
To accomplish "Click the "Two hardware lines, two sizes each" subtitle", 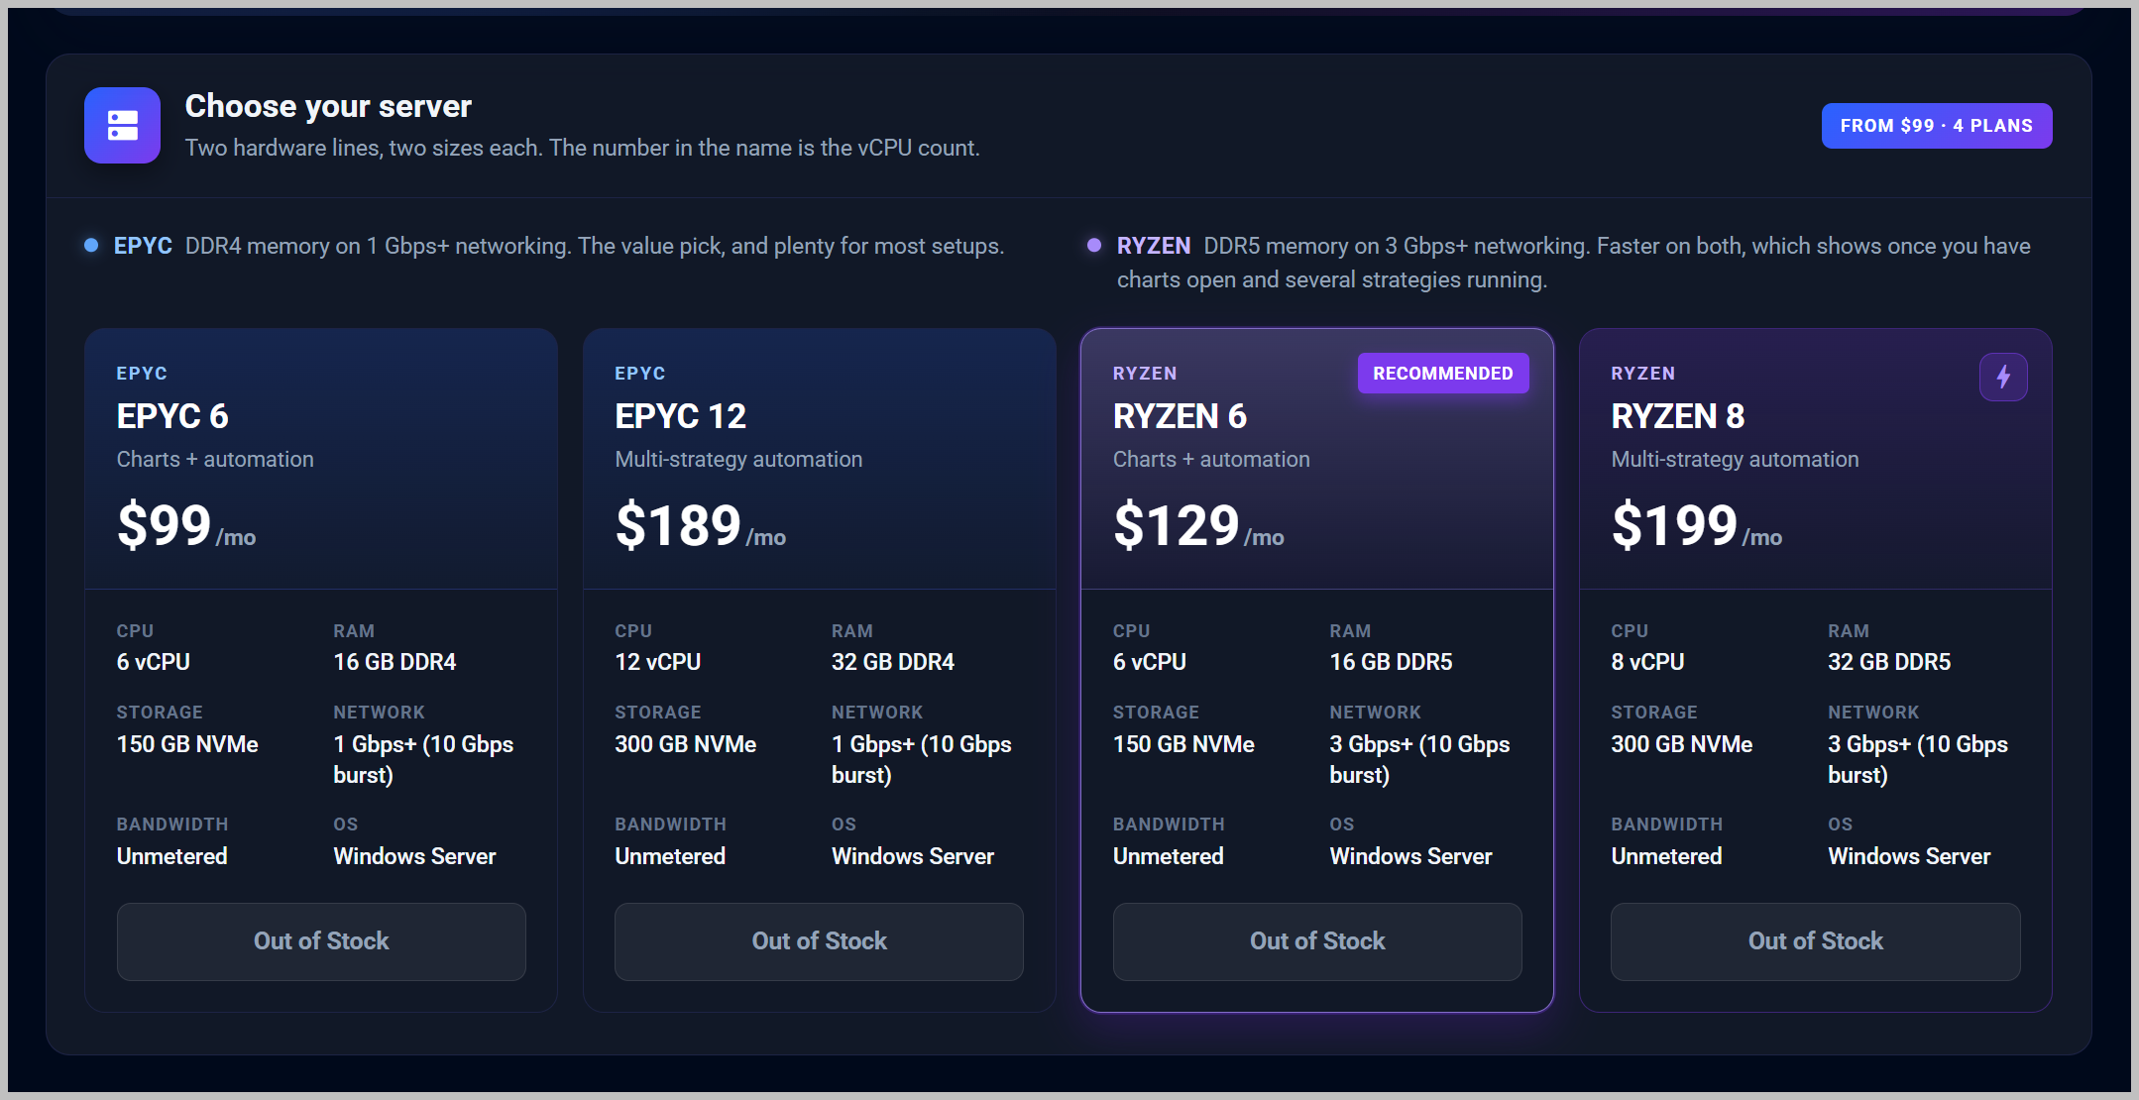I will [x=582, y=148].
